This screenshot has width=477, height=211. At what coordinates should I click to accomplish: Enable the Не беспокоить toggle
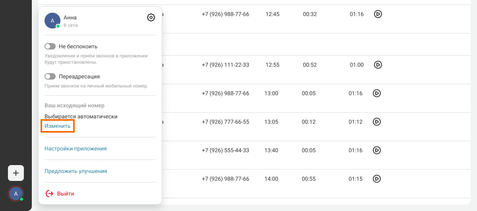[x=50, y=46]
